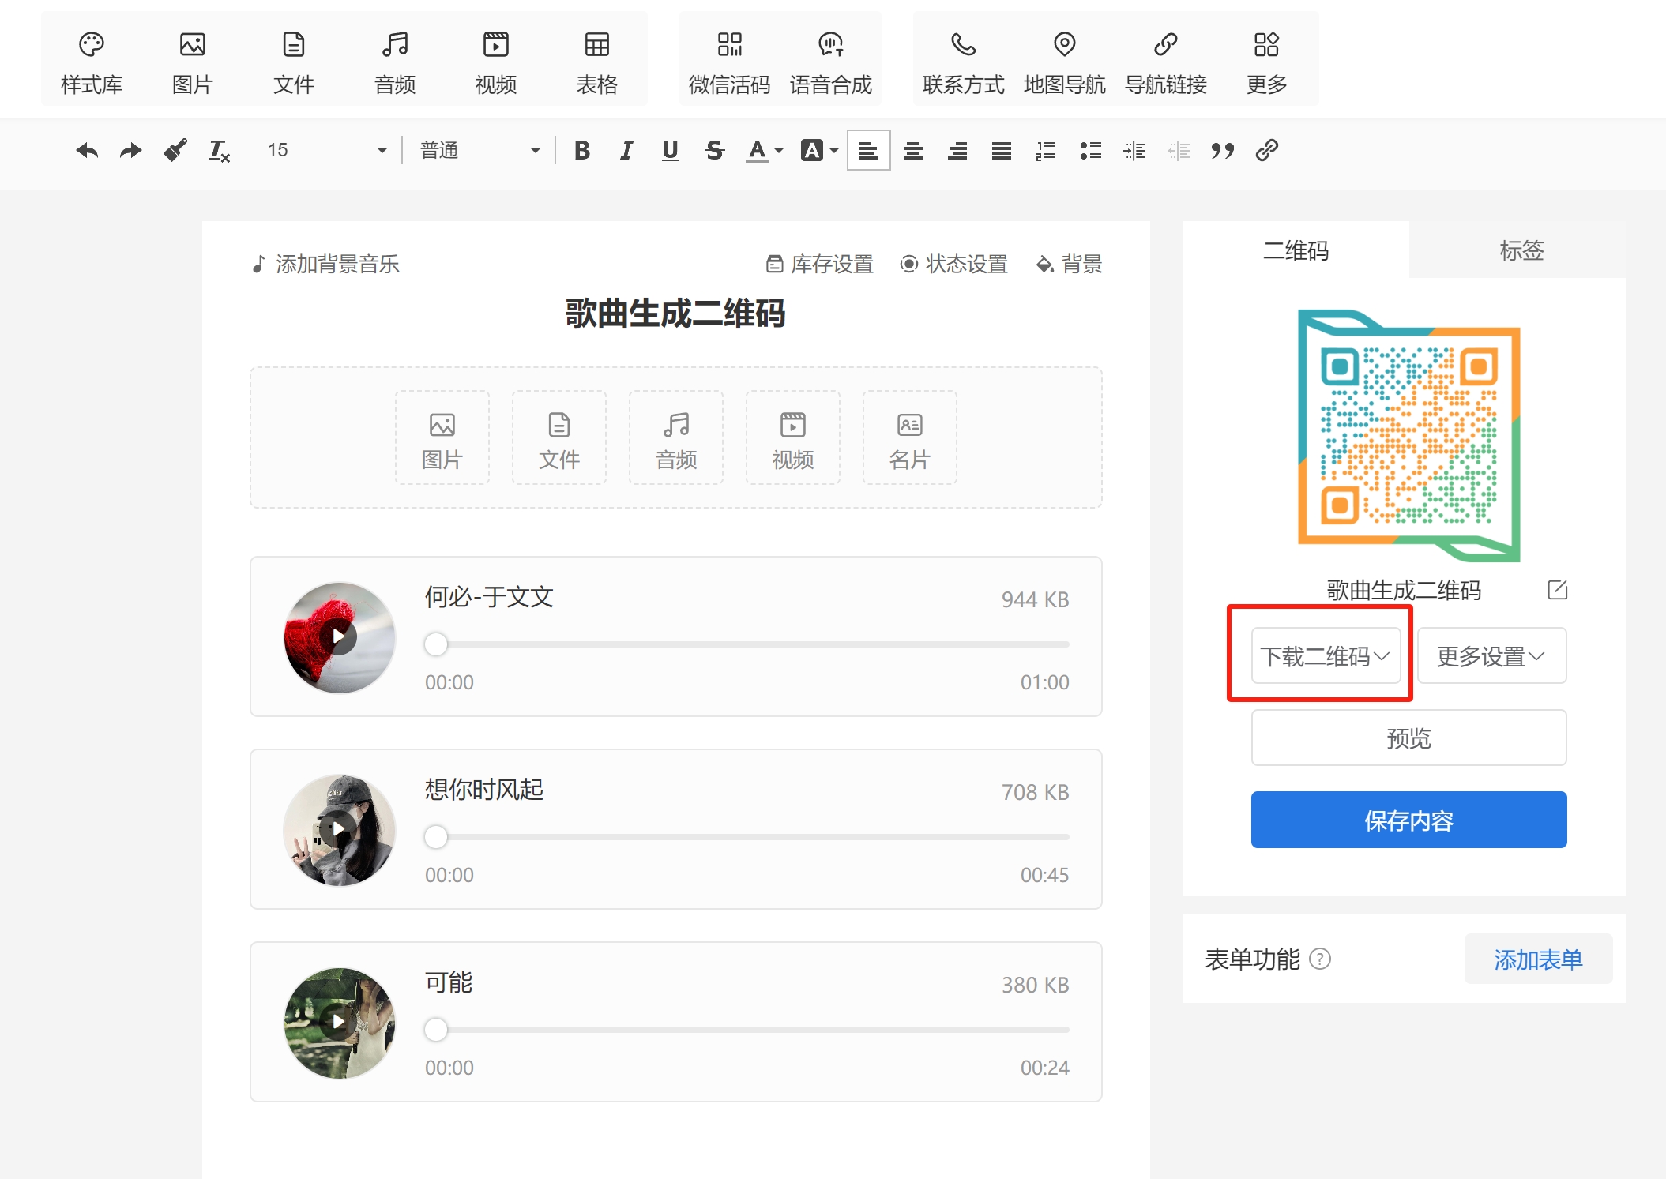1666x1179 pixels.
Task: Insert a file via top 文件 tool
Action: pyautogui.click(x=294, y=63)
